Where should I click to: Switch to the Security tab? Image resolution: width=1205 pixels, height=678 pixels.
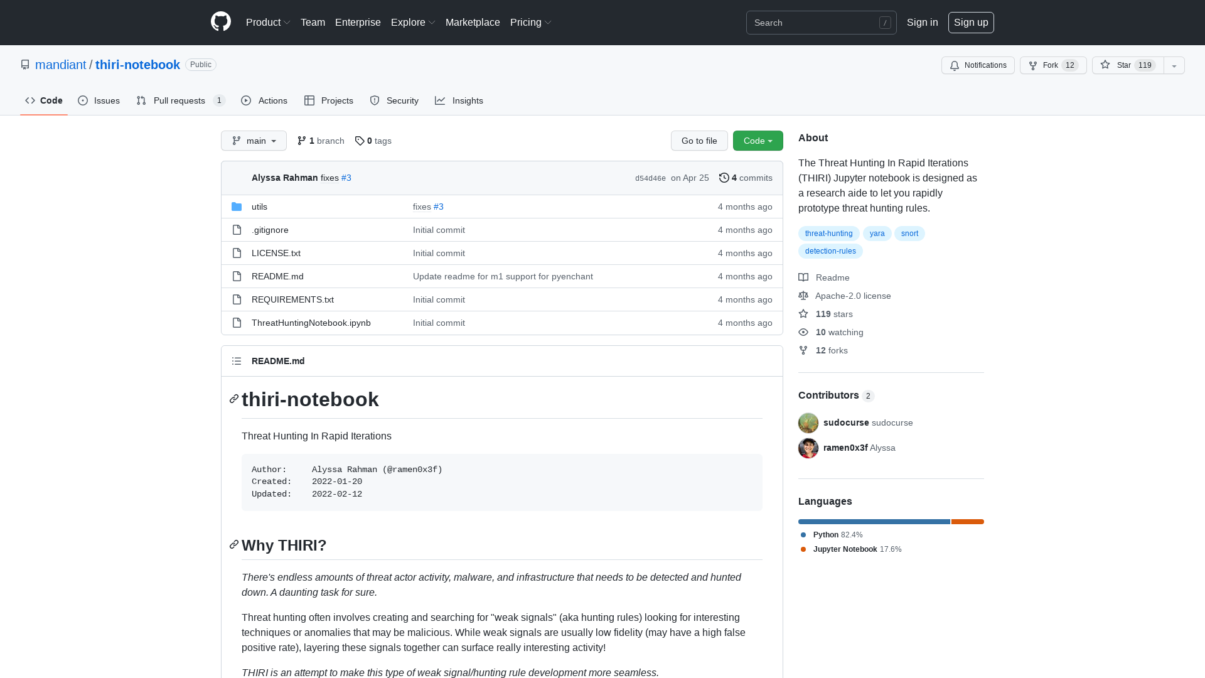coord(394,100)
